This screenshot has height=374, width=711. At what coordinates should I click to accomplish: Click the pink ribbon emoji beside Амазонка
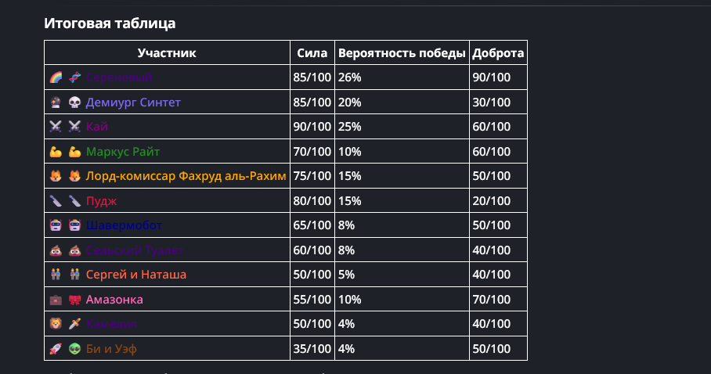coord(75,300)
